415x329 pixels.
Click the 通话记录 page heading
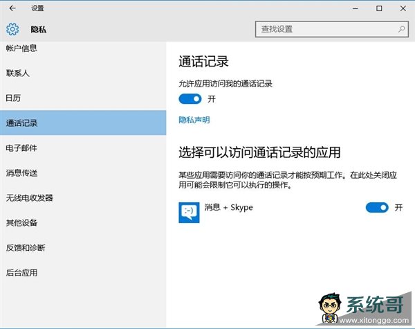click(203, 62)
